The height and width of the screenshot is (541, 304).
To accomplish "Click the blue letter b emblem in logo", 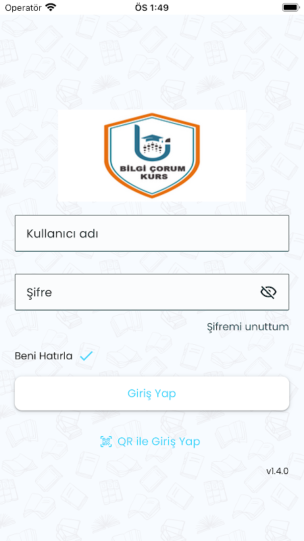I will pos(151,144).
